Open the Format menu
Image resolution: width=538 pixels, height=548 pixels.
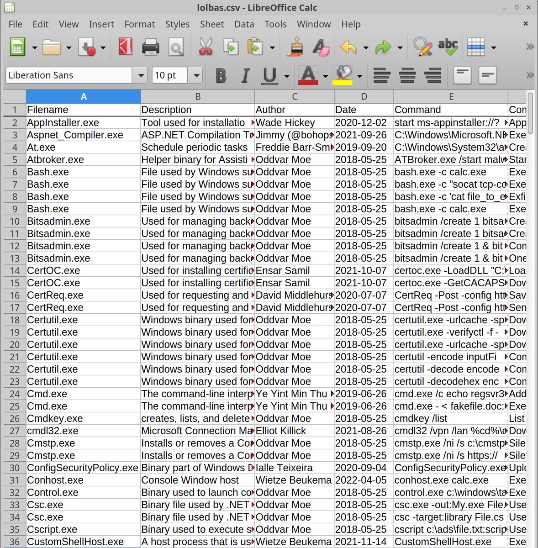(x=140, y=24)
